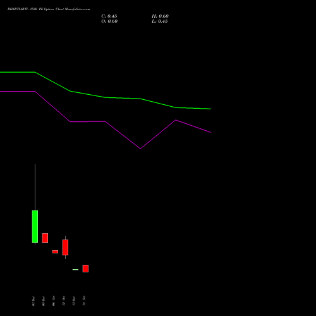Viewport: 316px width, 316px height.
Task: Select the small flat red candle above 06 Oct
Action: [x=55, y=252]
